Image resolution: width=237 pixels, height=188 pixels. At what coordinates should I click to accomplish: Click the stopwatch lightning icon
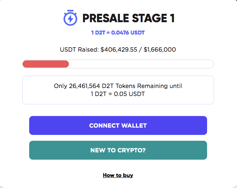tap(70, 18)
